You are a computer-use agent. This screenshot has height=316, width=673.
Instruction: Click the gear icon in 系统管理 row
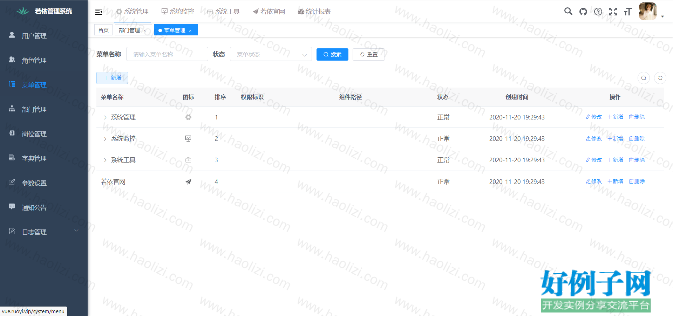coord(188,117)
